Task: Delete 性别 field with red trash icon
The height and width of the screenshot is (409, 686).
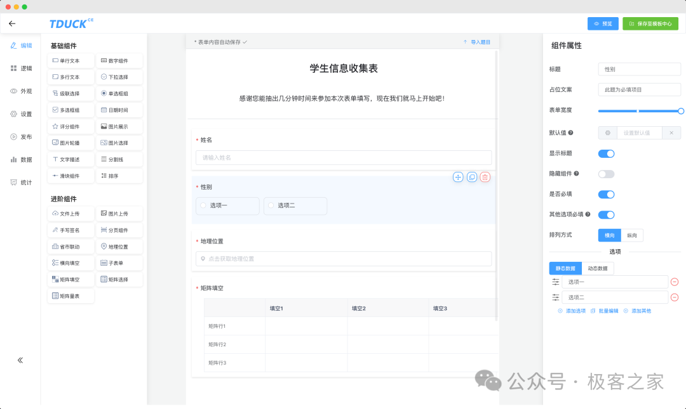Action: point(485,177)
